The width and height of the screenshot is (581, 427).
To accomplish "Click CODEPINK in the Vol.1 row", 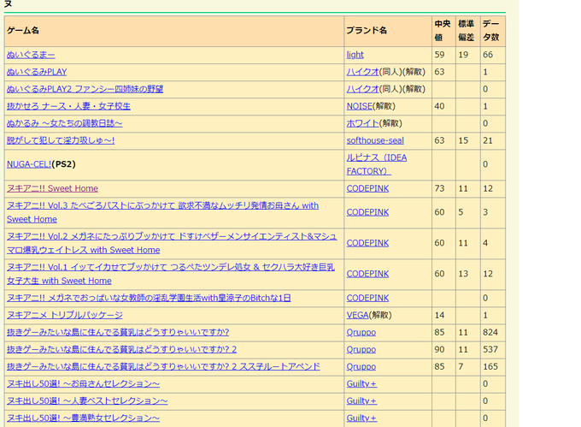I will (x=367, y=274).
